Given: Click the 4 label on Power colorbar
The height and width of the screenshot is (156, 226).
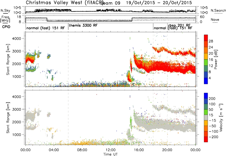Looking at the screenshot, I should (210, 78).
